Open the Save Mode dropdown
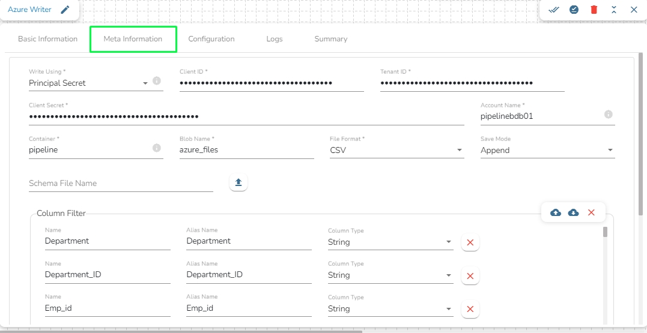This screenshot has width=647, height=333. pos(610,150)
